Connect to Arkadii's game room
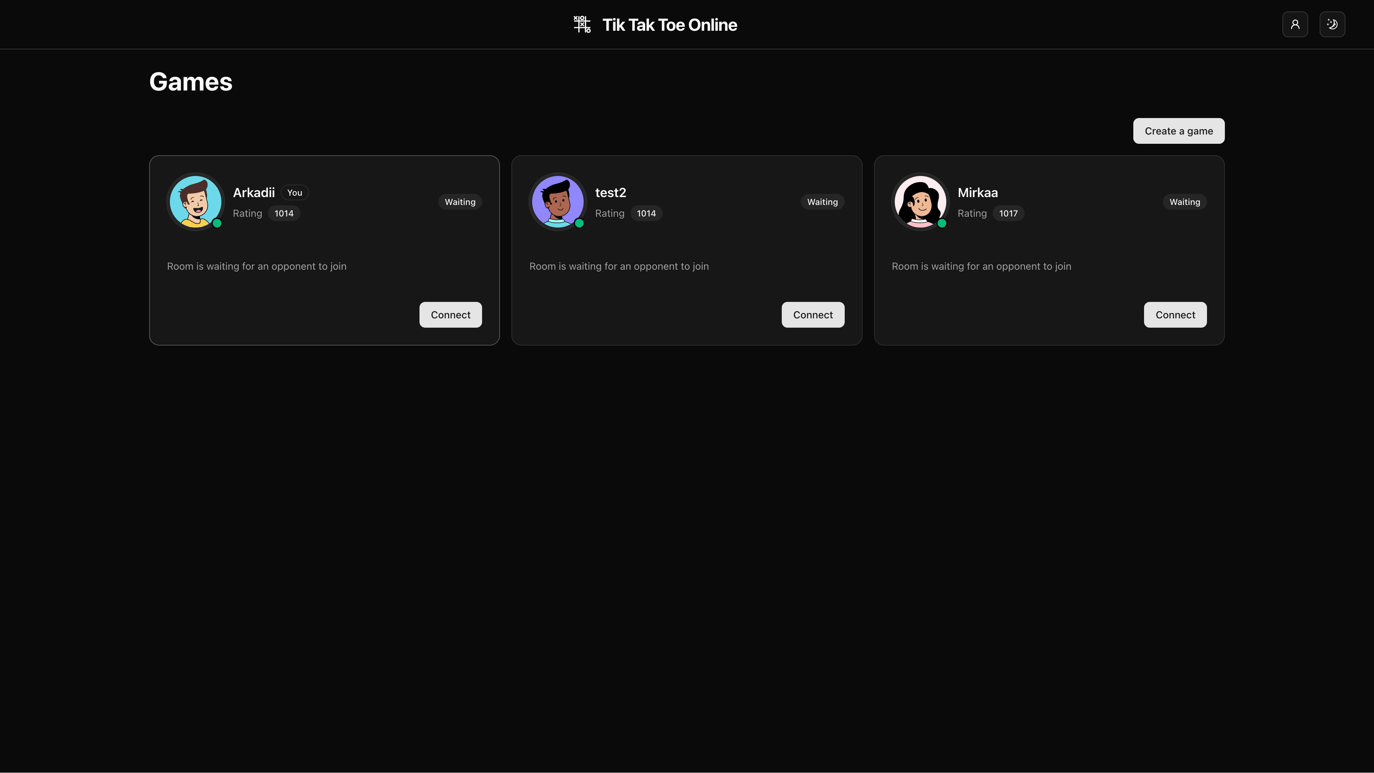This screenshot has height=773, width=1374. (450, 314)
